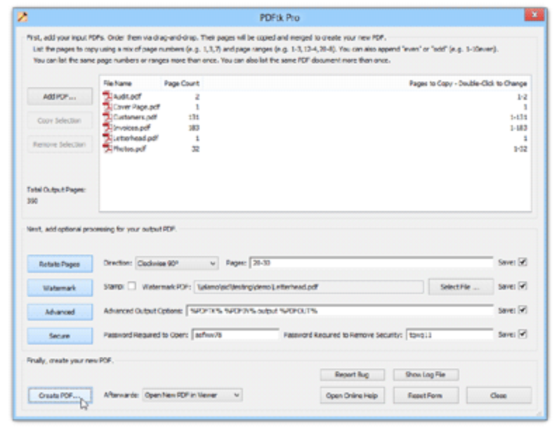This screenshot has width=557, height=429.
Task: Click the Password Required to Remove Security field
Action: pos(450,335)
